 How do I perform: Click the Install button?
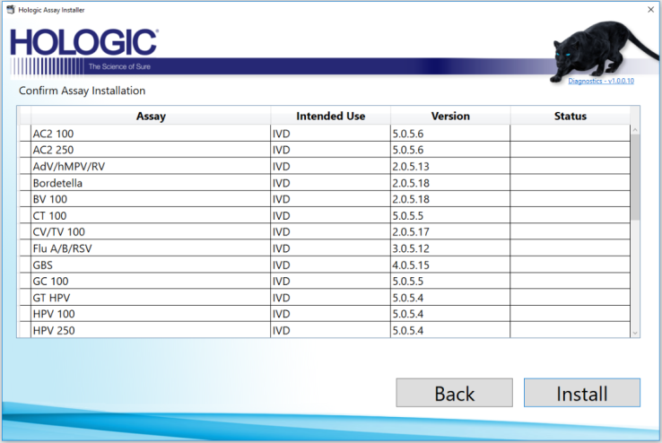581,393
